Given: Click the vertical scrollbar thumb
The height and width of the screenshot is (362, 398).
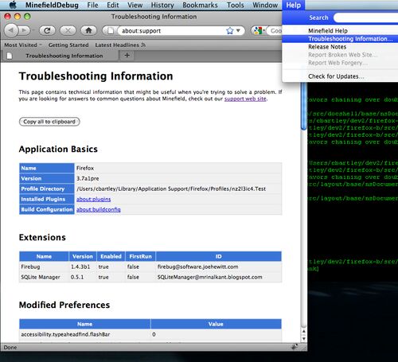Looking at the screenshot, I should [x=304, y=106].
